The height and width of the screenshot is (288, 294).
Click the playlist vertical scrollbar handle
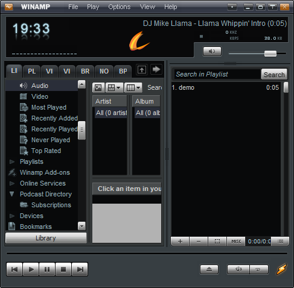pyautogui.click(x=286, y=87)
